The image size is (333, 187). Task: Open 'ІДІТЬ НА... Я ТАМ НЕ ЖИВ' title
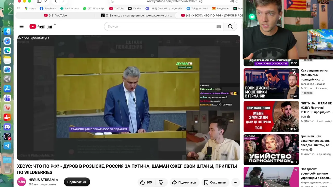tap(316, 108)
